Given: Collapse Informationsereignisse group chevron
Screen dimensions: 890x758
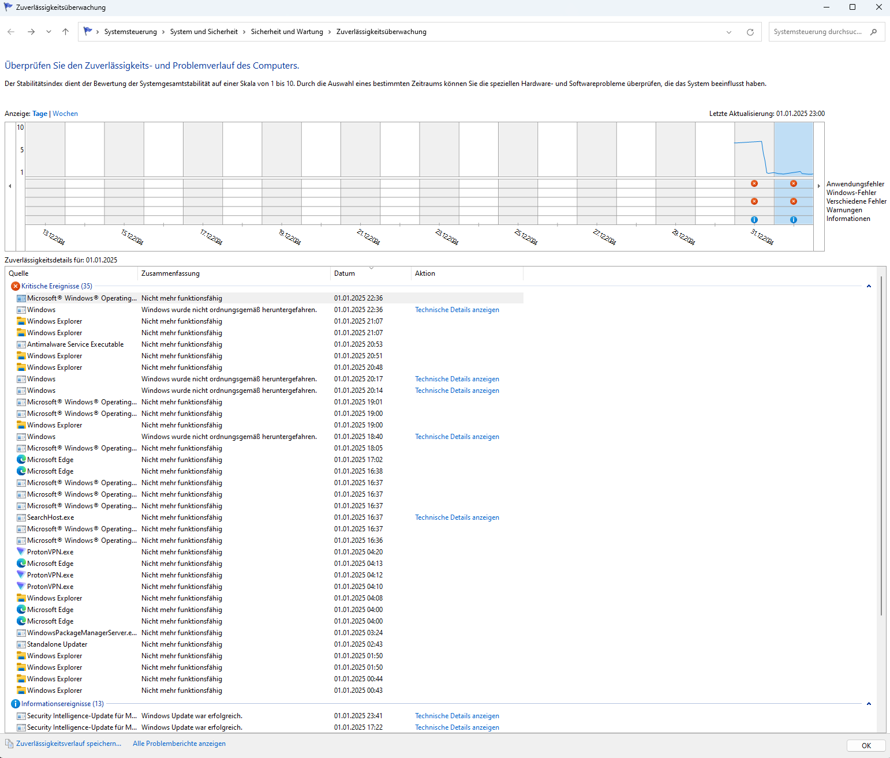Looking at the screenshot, I should click(x=869, y=704).
